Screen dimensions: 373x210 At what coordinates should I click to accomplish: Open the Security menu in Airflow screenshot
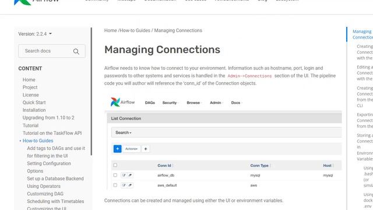coord(170,103)
